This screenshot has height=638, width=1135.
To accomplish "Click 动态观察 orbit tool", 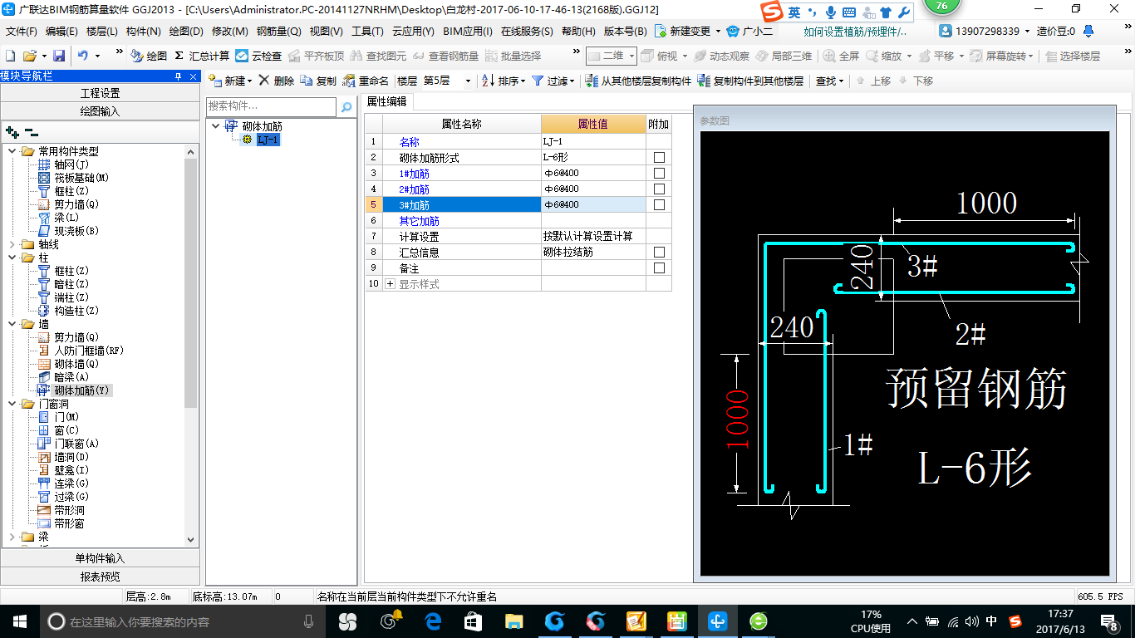I will [x=721, y=56].
